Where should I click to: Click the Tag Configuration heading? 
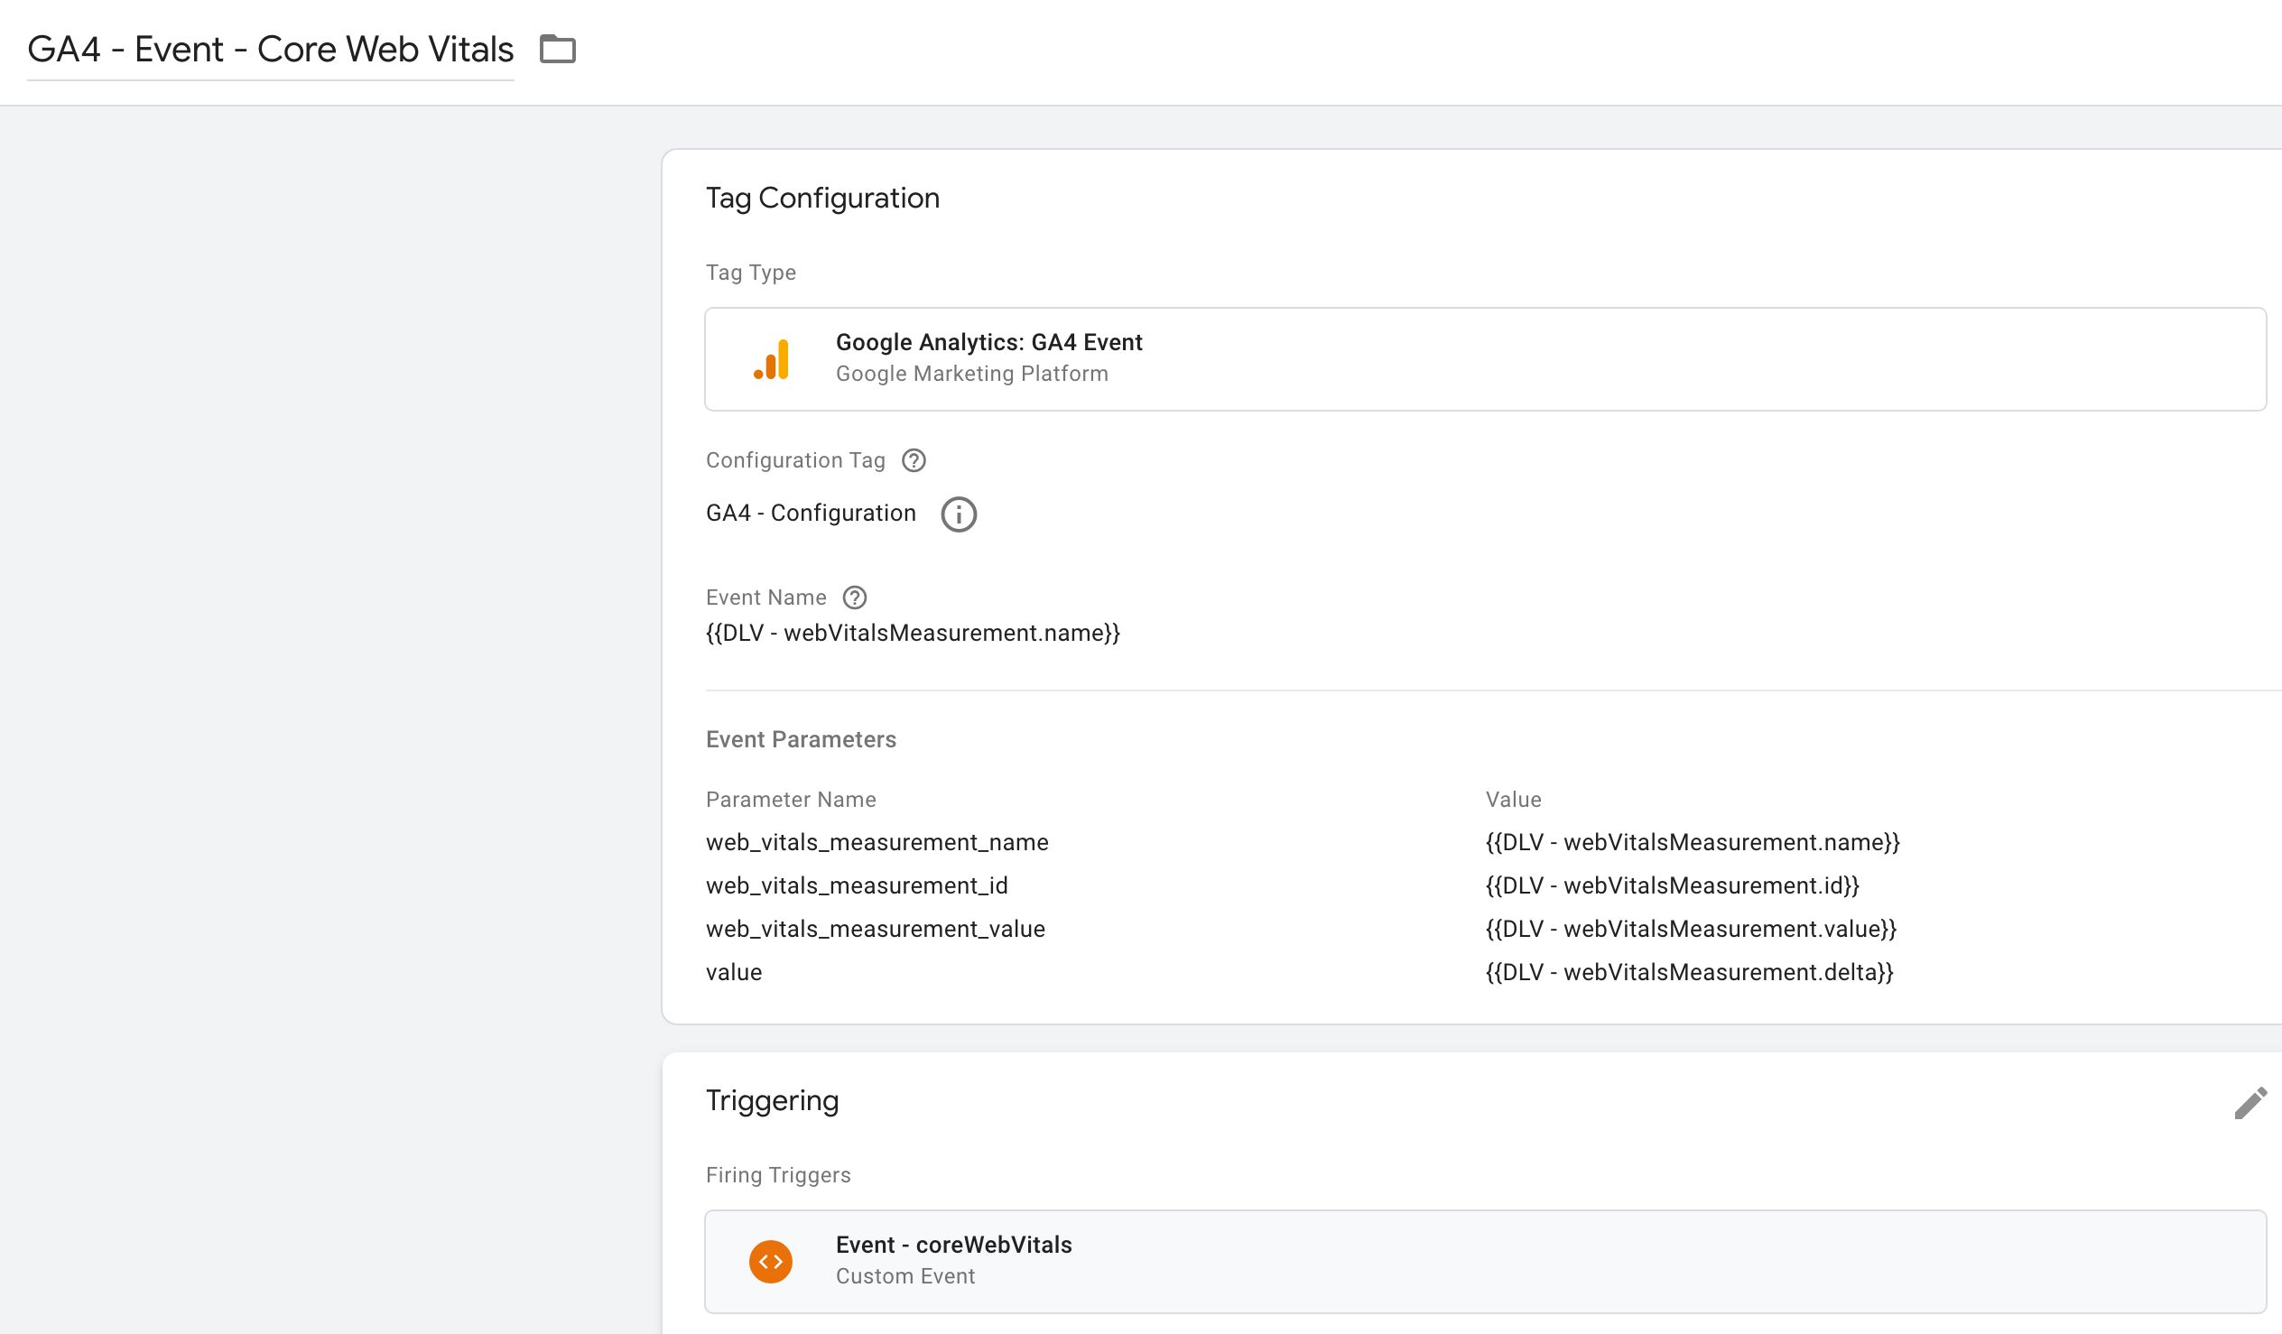click(822, 199)
